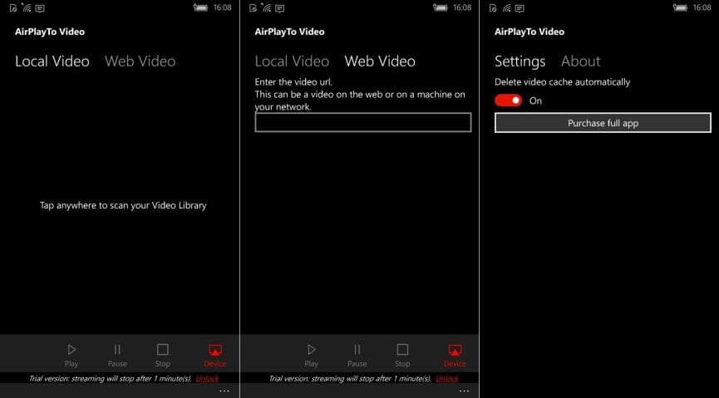
Task: Click Purchase full app button
Action: point(603,123)
